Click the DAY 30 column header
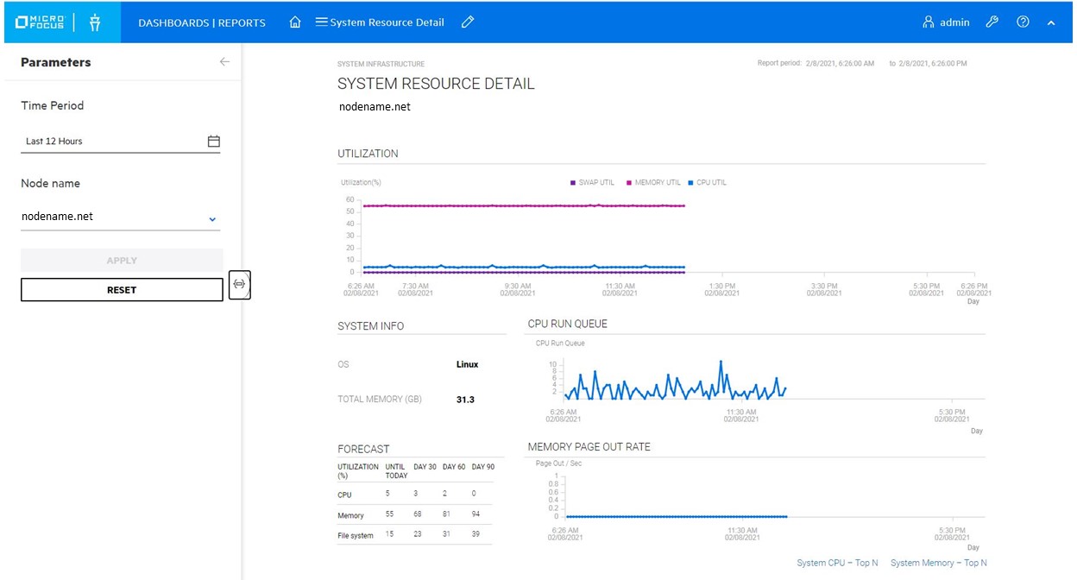The image size is (1077, 580). click(425, 467)
